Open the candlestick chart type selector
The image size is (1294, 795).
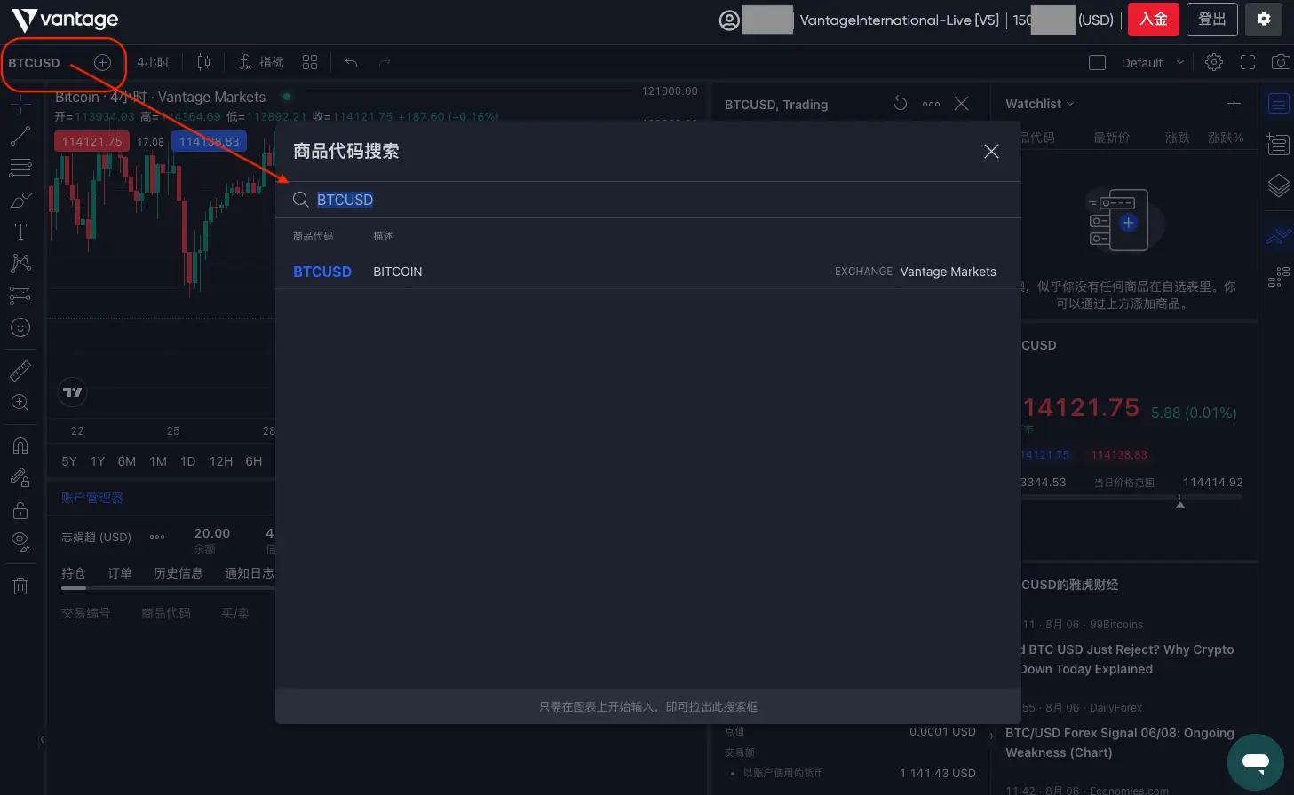[x=203, y=62]
